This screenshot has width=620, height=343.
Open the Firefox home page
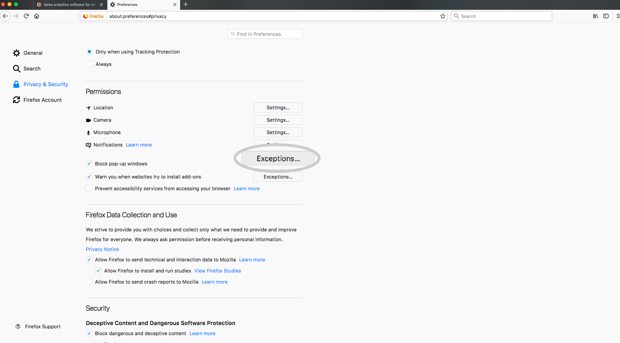pyautogui.click(x=37, y=16)
